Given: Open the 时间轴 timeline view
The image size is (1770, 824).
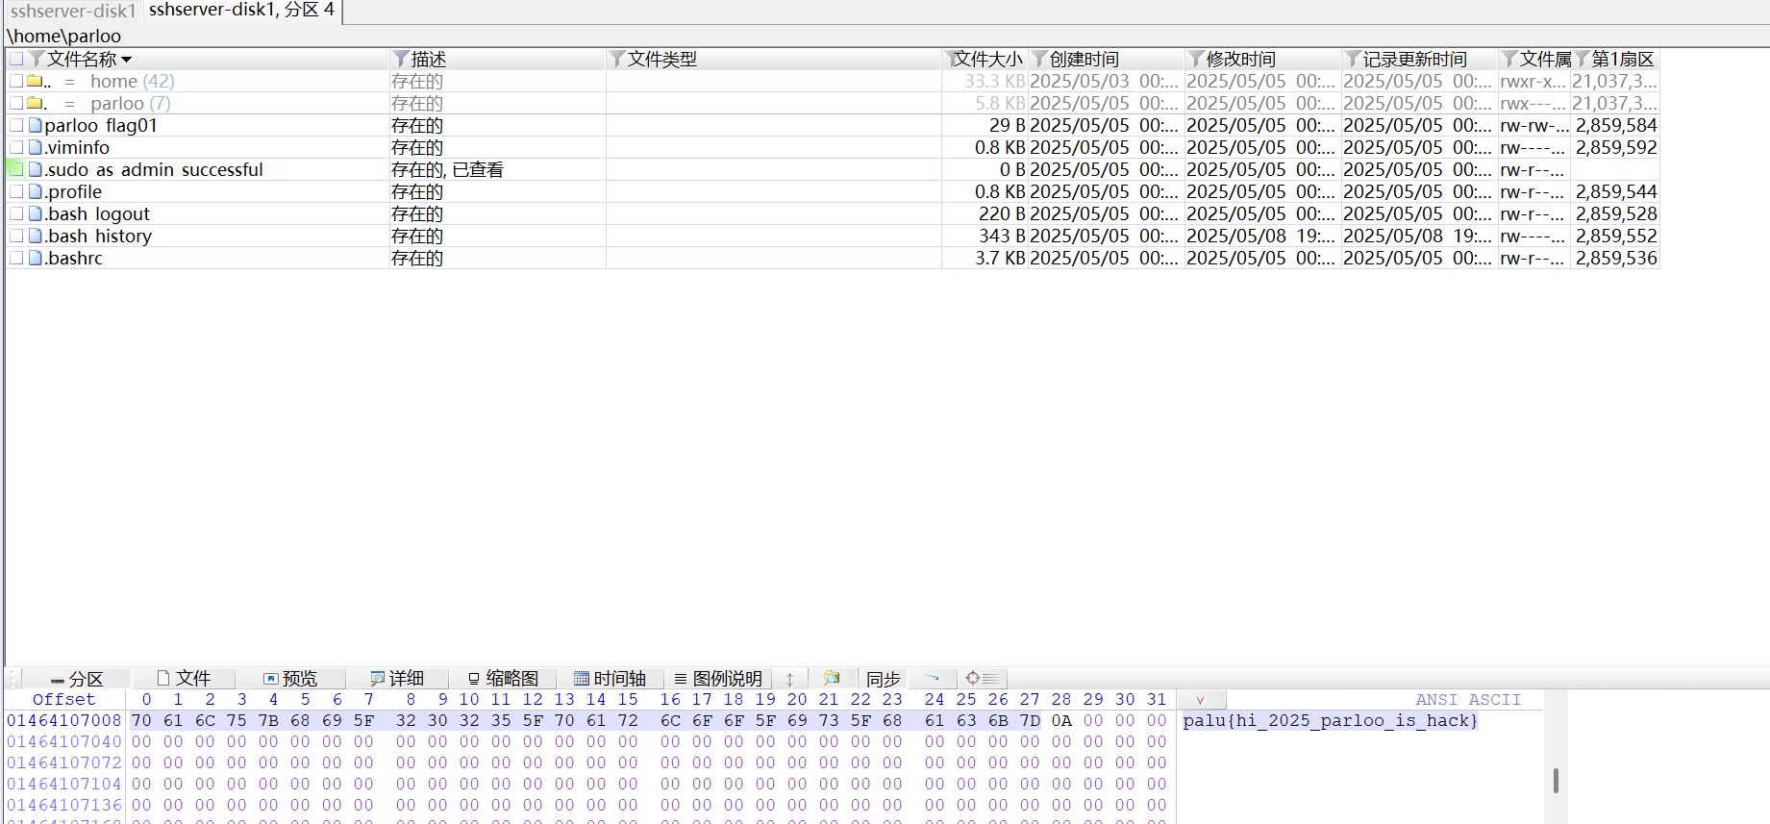Looking at the screenshot, I should point(610,678).
